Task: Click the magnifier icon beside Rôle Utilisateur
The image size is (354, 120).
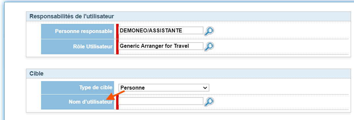Action: tap(209, 46)
